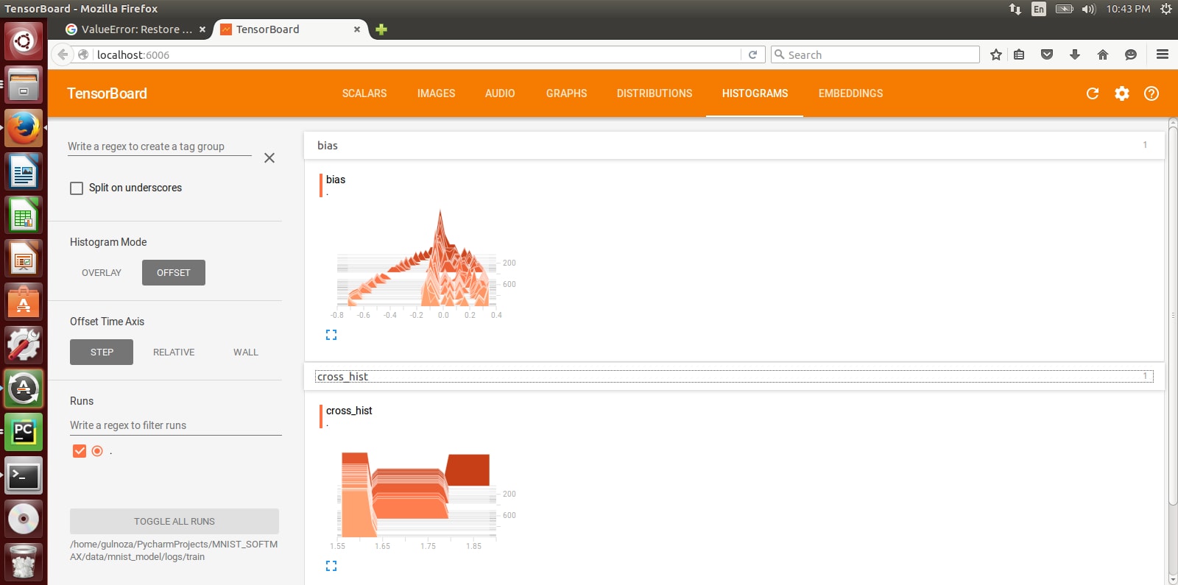1178x585 pixels.
Task: Open Ubuntu Dash from launcher
Action: pyautogui.click(x=24, y=40)
